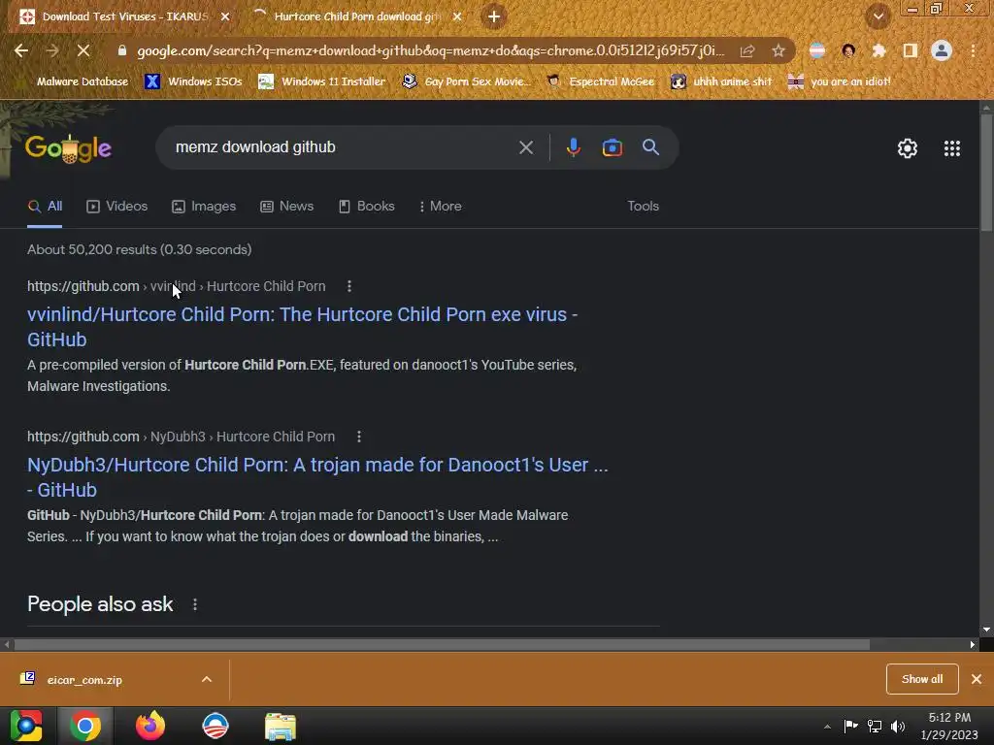Open the NyDubh3 GitHub result title
Screen dimensions: 994x745
click(x=317, y=477)
